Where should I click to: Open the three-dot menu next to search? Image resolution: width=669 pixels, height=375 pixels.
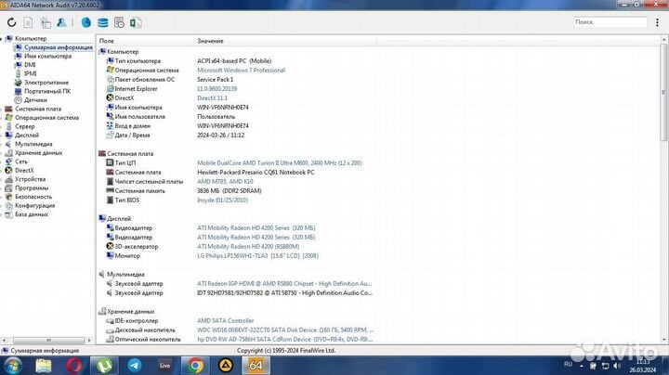click(x=657, y=22)
